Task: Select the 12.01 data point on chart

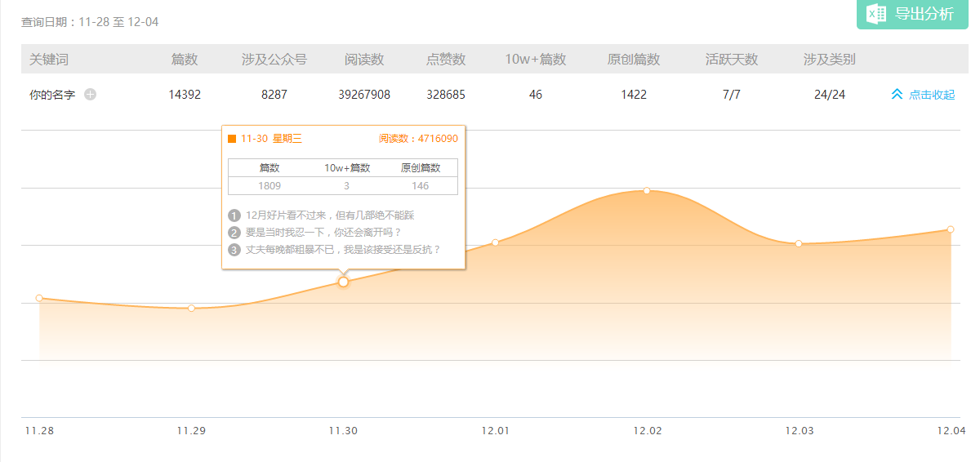Action: point(495,242)
